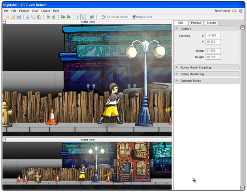Viewport: 247px width, 192px height.
Task: Click the monitor display toolbar icon
Action: pos(92,17)
